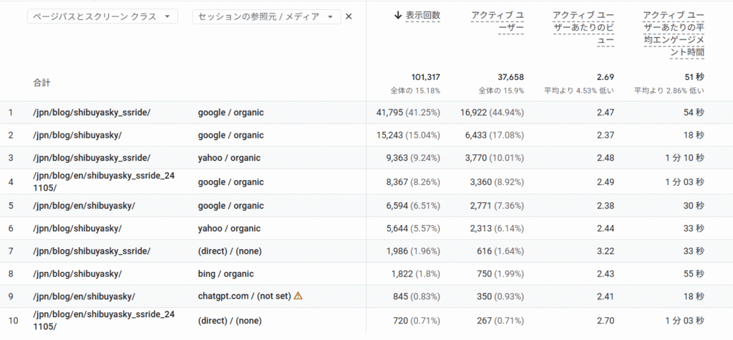Click yahoo / organic in row 3
The height and width of the screenshot is (340, 733).
click(x=229, y=158)
